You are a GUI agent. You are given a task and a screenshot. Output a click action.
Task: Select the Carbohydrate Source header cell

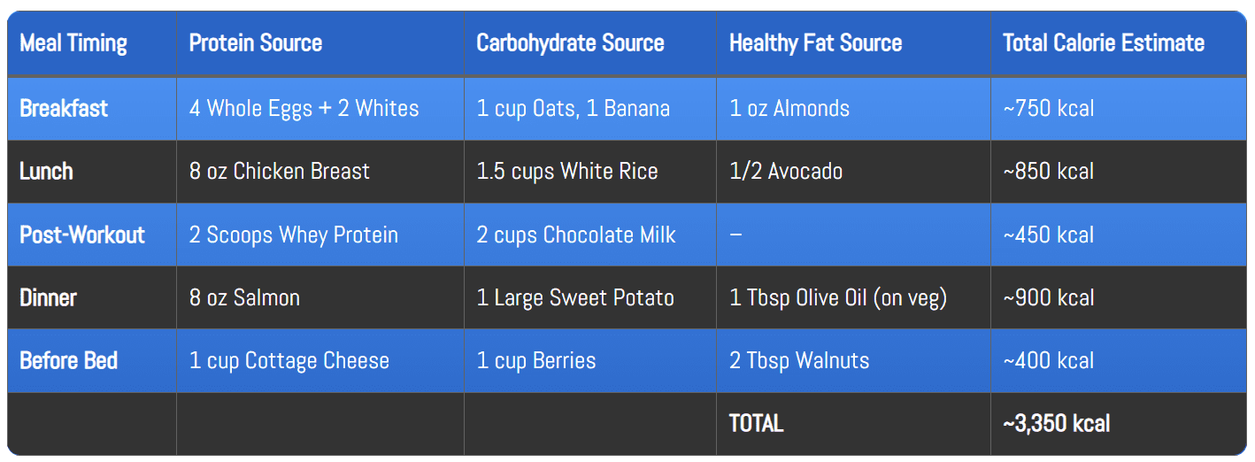(x=570, y=42)
